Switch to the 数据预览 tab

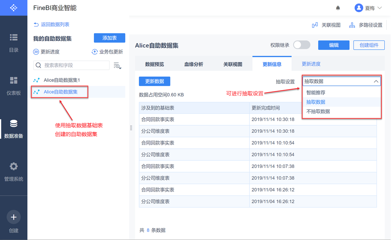[x=154, y=64]
